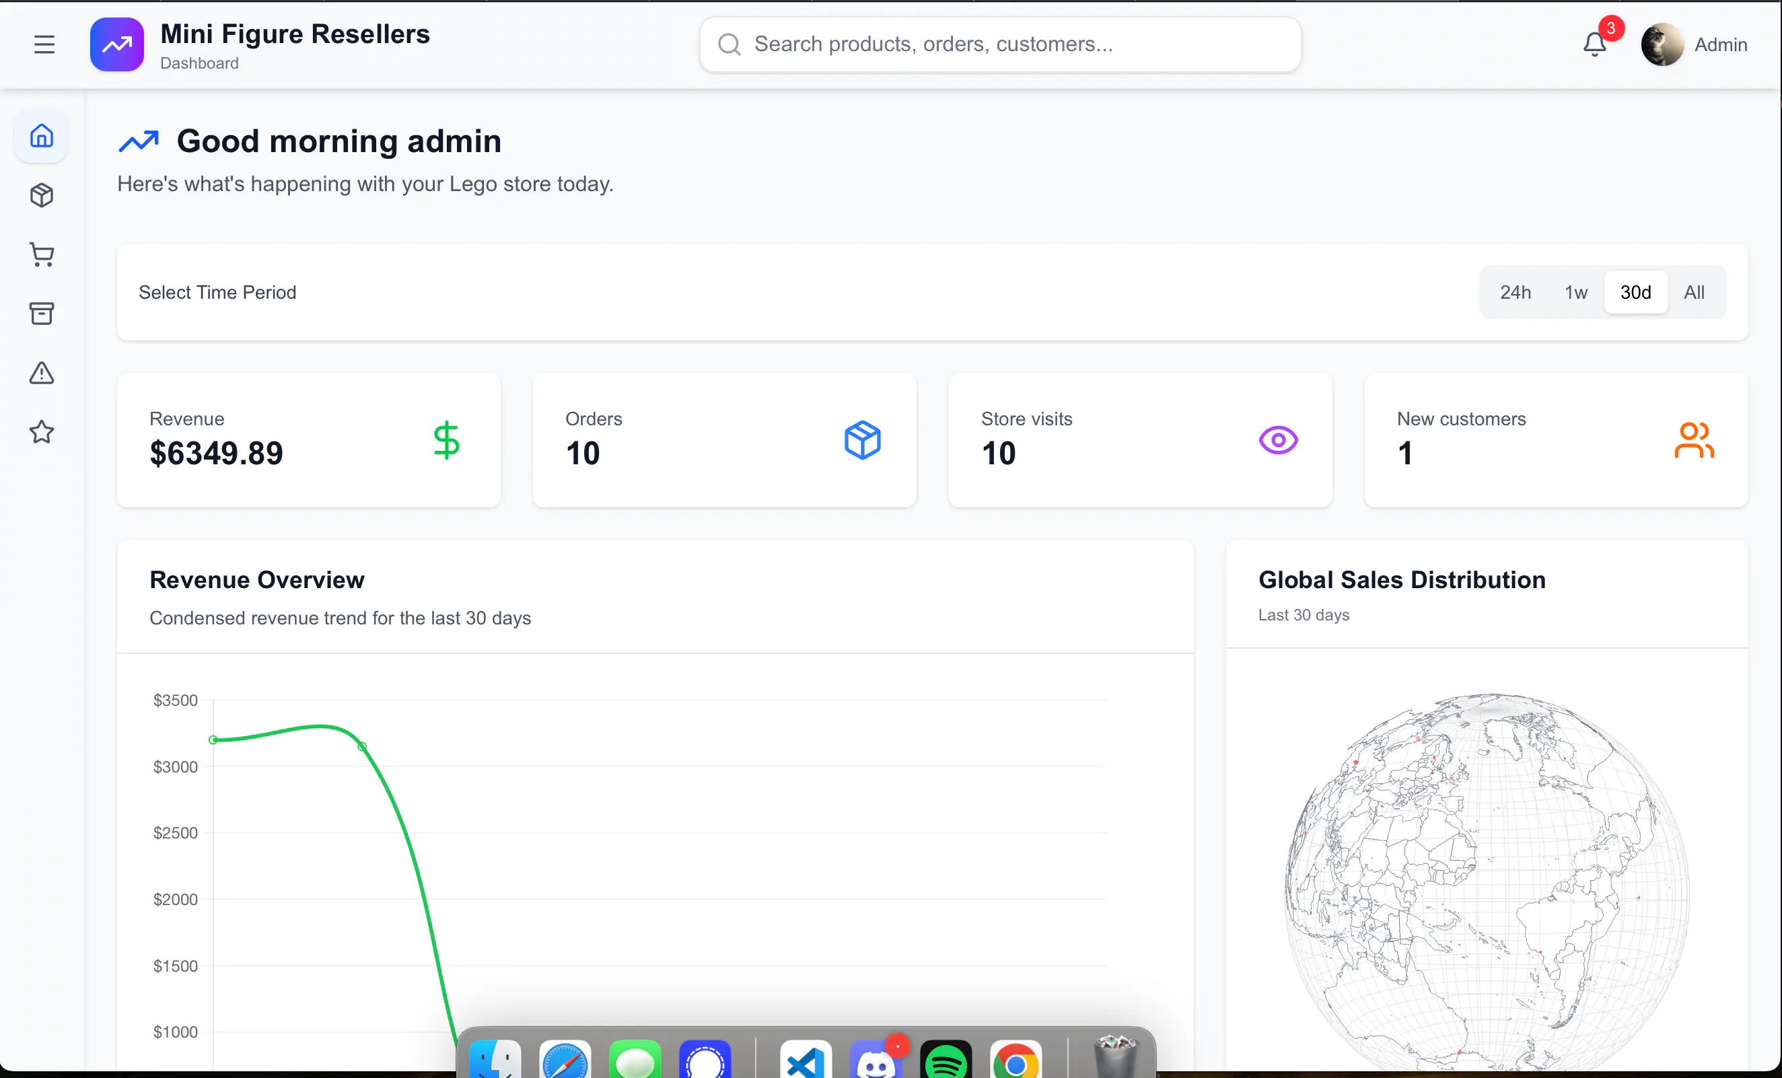This screenshot has width=1782, height=1078.
Task: Click the Select Time Period label
Action: [217, 292]
